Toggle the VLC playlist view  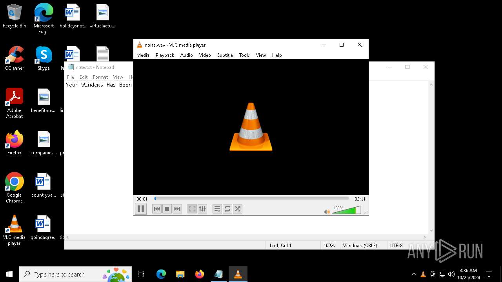point(217,209)
